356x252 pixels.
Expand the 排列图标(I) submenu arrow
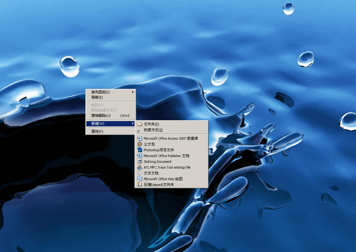click(x=133, y=92)
